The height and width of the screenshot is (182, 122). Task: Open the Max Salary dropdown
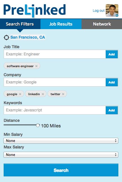pyautogui.click(x=61, y=155)
